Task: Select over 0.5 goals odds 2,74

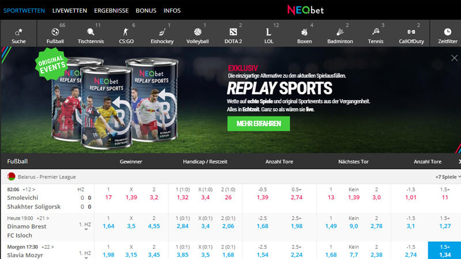Action: 297,197
